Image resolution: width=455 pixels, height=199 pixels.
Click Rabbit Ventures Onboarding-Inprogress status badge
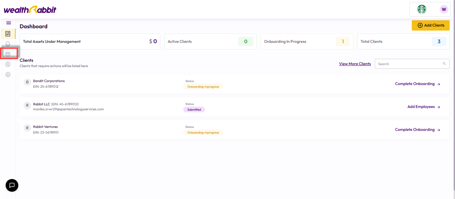coord(203,132)
